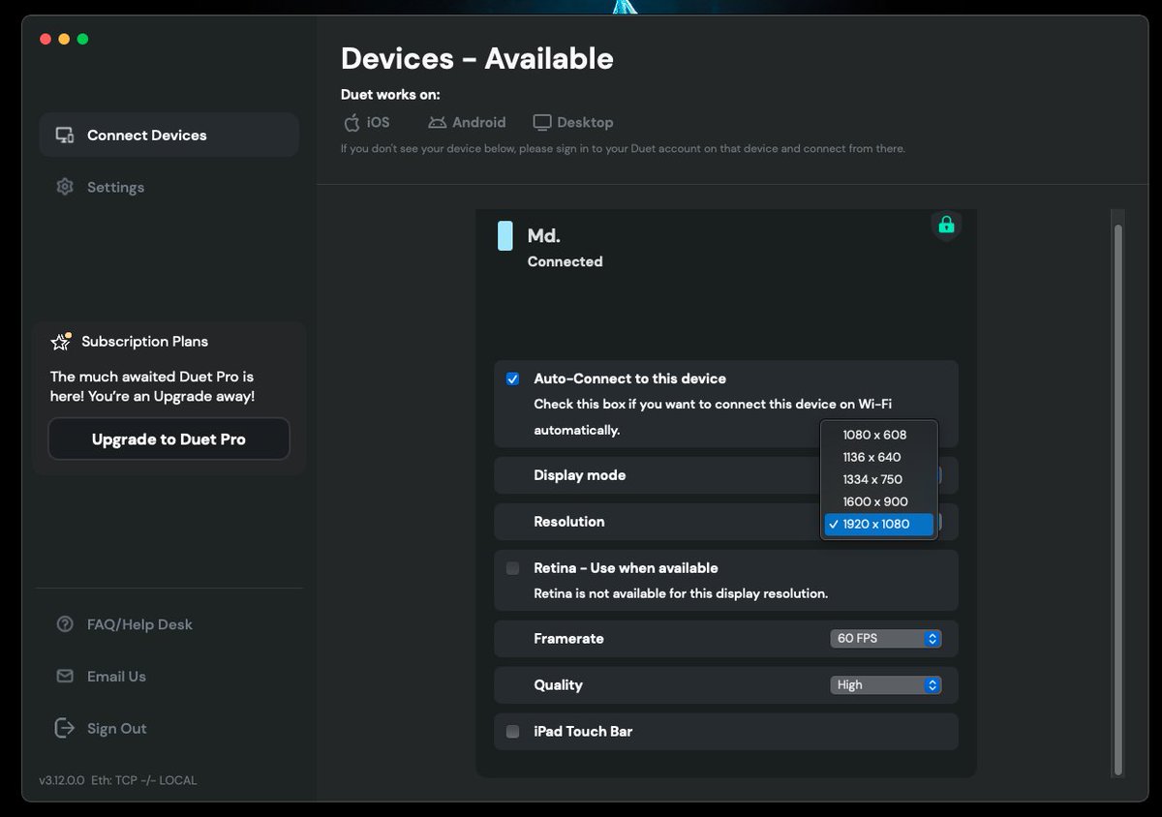
Task: Close the Duet window with red button
Action: click(x=46, y=39)
